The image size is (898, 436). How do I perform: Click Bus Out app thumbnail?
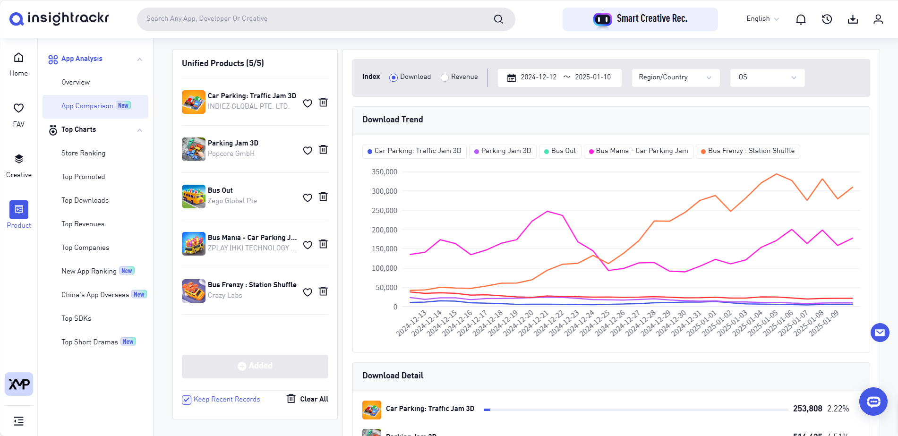click(x=194, y=197)
